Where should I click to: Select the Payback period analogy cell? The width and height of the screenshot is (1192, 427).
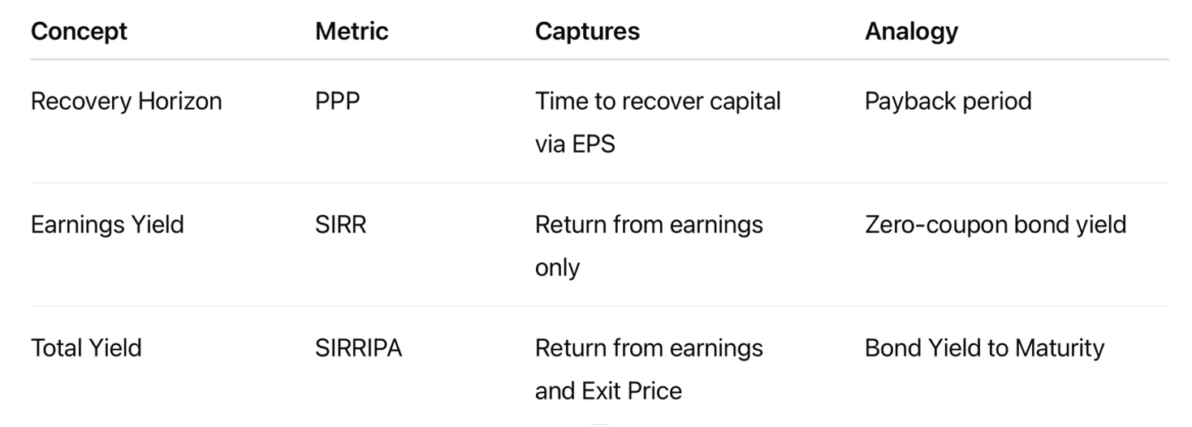pos(948,101)
